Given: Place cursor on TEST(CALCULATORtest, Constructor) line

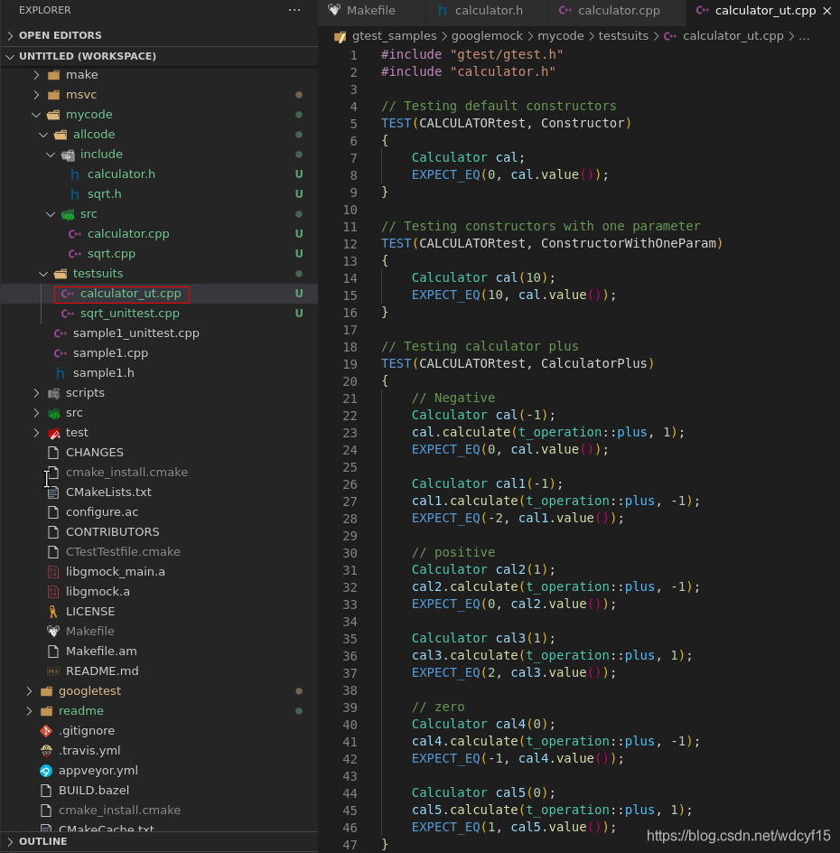Looking at the screenshot, I should pyautogui.click(x=506, y=124).
